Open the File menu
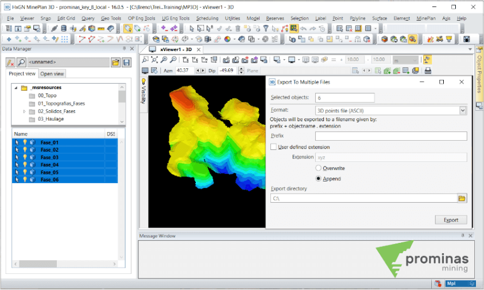Image resolution: width=484 pixels, height=290 pixels. point(10,18)
